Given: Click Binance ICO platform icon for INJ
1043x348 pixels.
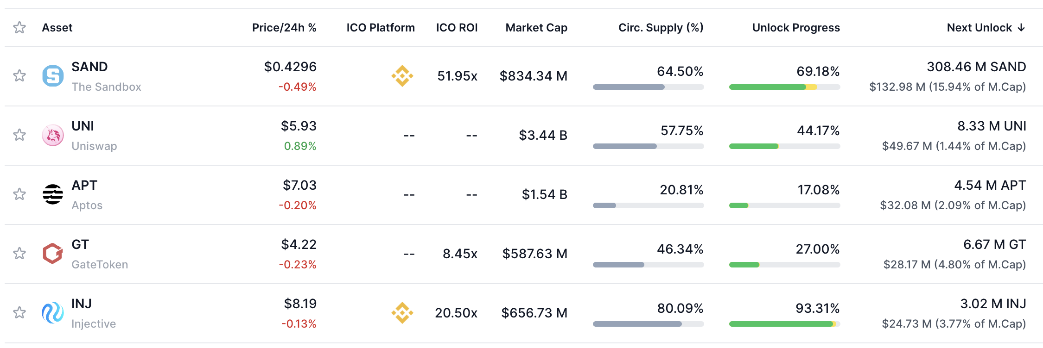Looking at the screenshot, I should [x=402, y=313].
